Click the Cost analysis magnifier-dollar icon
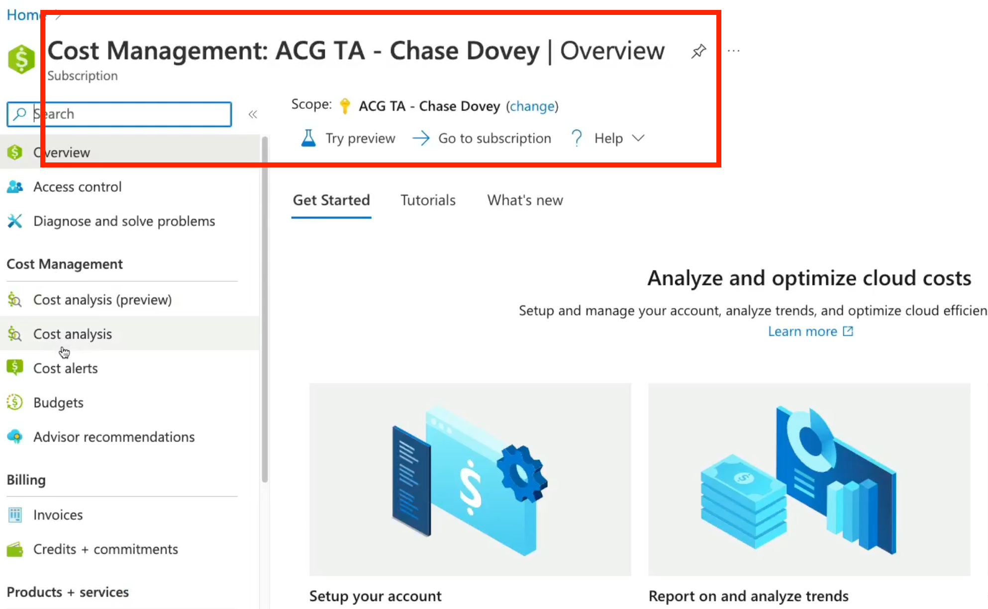This screenshot has height=609, width=988. (x=15, y=334)
